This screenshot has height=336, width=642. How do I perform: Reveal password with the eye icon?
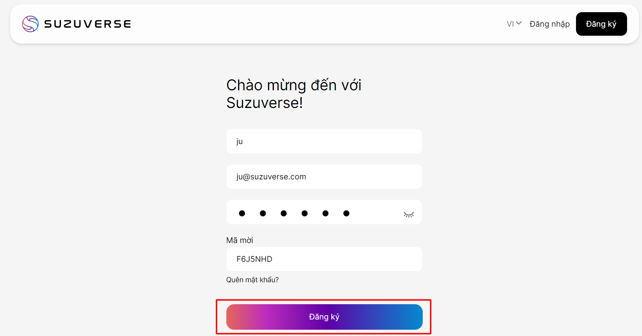point(409,214)
